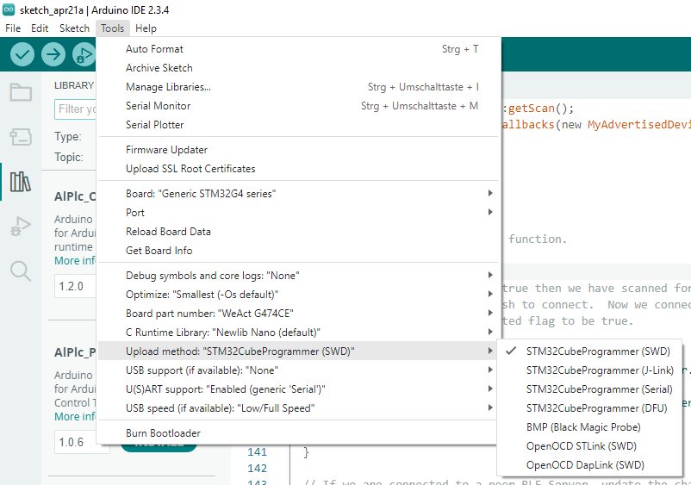The width and height of the screenshot is (691, 485).
Task: Expand Debug symbols and core logs submenu
Action: (x=300, y=276)
